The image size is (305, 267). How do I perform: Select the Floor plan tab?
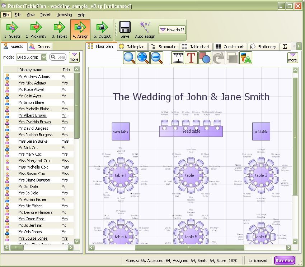pyautogui.click(x=101, y=46)
